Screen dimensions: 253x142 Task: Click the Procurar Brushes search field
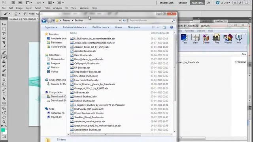[152, 21]
